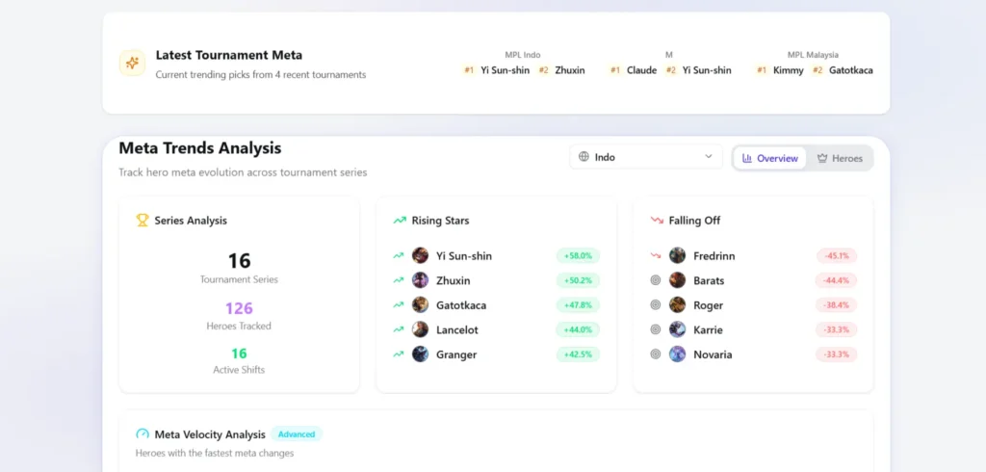Click the trend-up icon beside Granger row
This screenshot has height=472, width=986.
coord(398,354)
